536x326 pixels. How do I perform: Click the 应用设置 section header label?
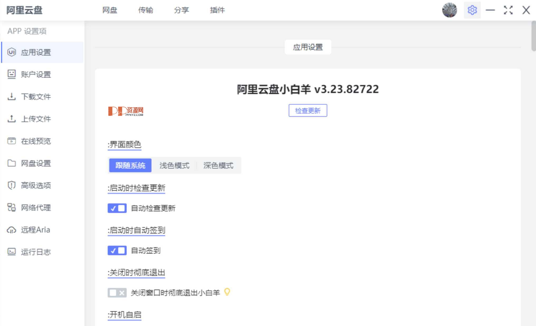tap(308, 47)
